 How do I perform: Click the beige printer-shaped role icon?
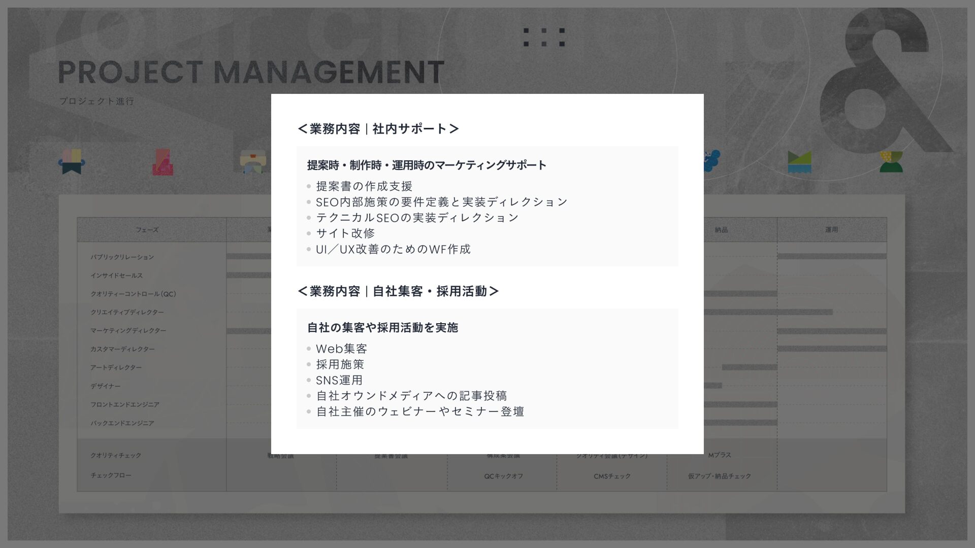tap(253, 162)
